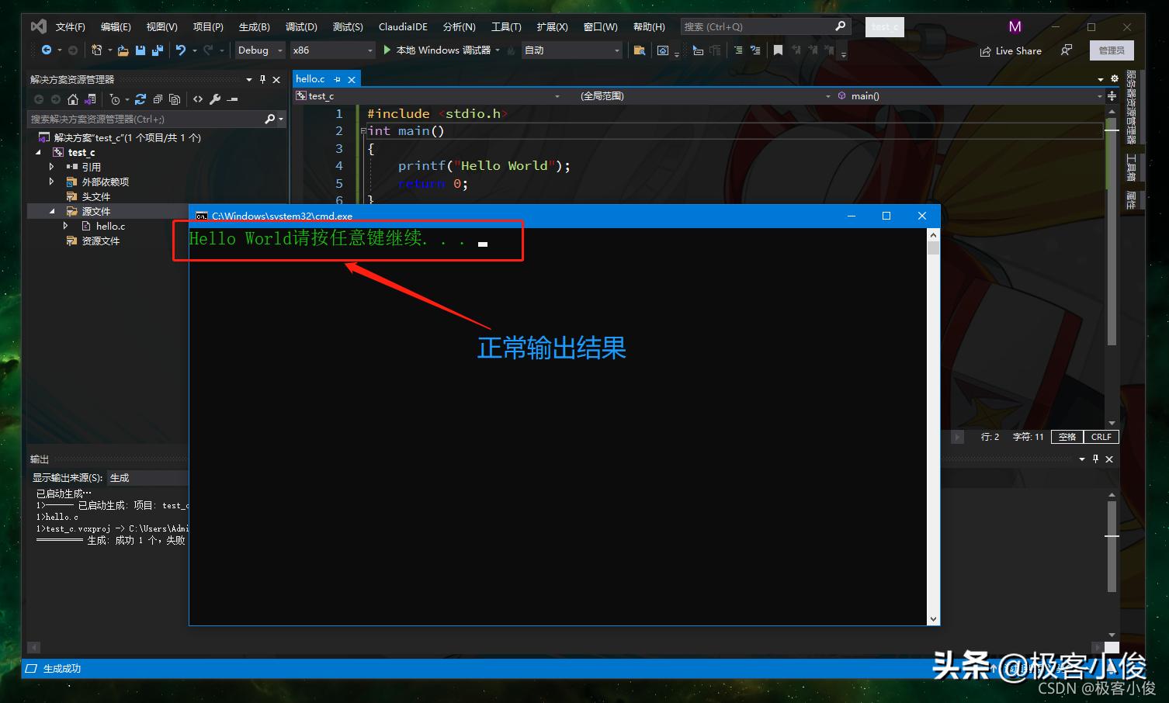Toggle auto-hide with Solution Explorer pin
The width and height of the screenshot is (1169, 703).
point(263,78)
